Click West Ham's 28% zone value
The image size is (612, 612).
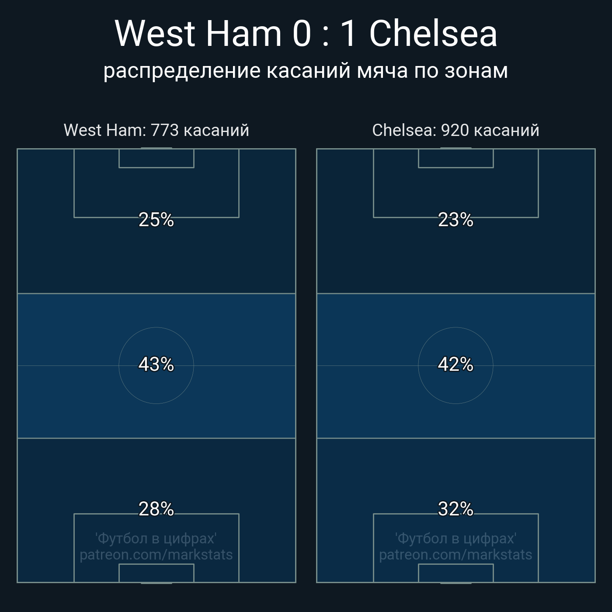(x=156, y=509)
